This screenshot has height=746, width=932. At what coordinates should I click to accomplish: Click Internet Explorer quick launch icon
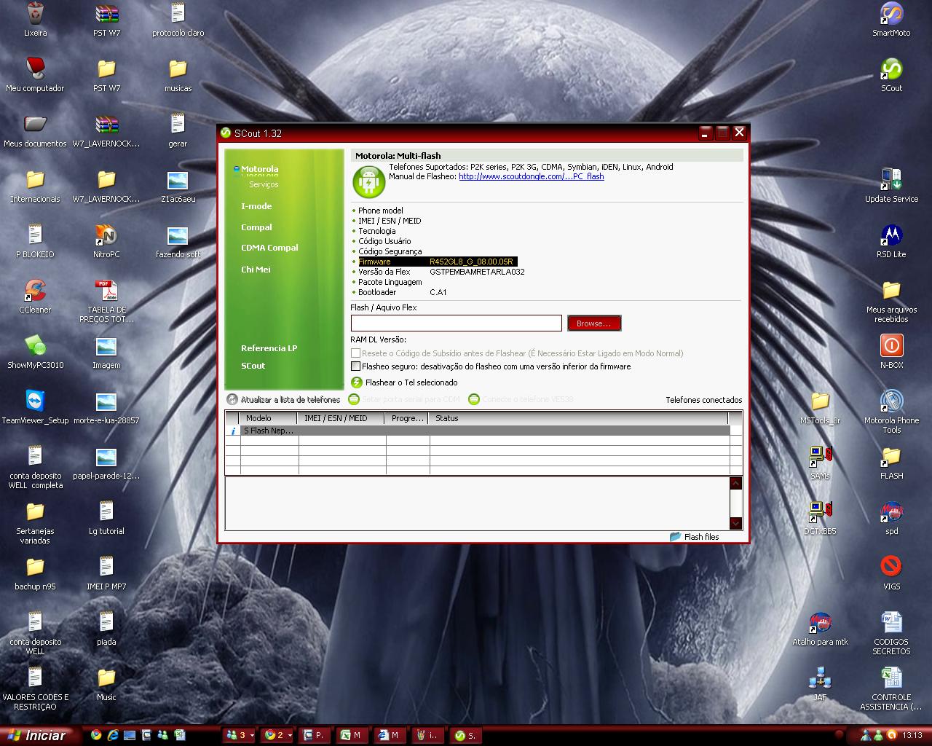pos(113,735)
